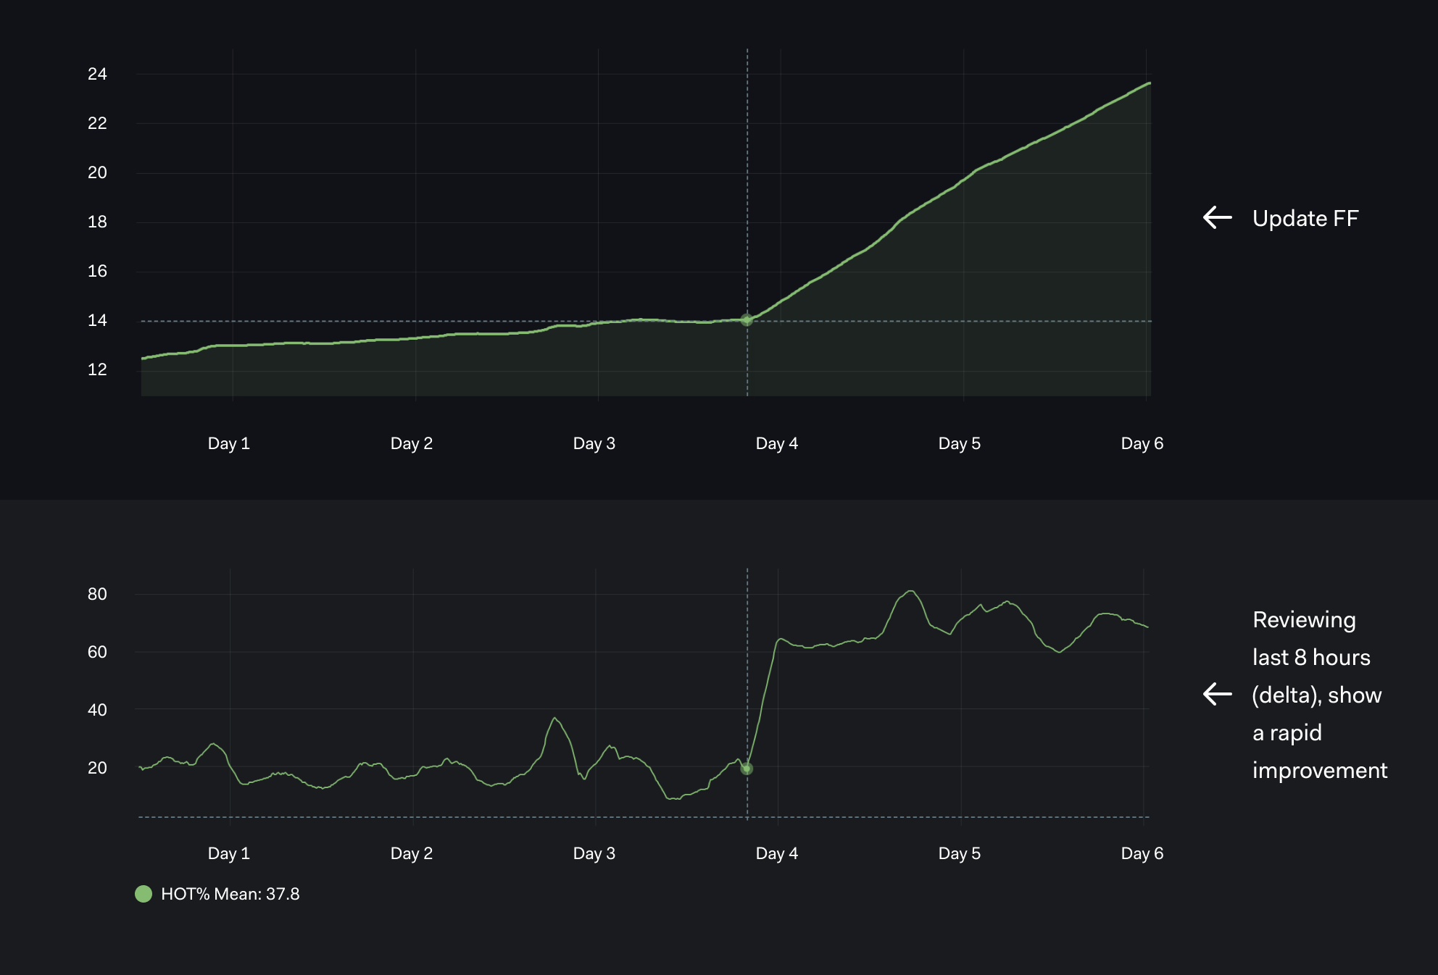Click the Update FF annotation text
Viewport: 1438px width, 975px height.
[1305, 218]
